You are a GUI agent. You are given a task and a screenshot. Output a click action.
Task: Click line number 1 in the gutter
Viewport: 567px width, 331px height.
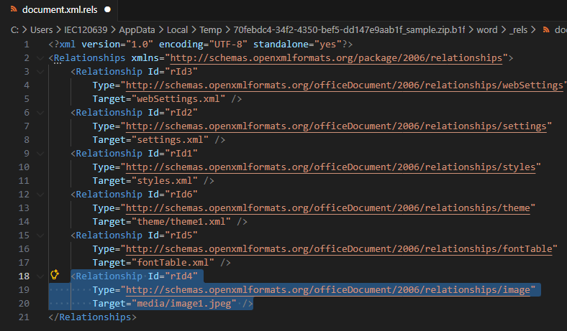[27, 45]
